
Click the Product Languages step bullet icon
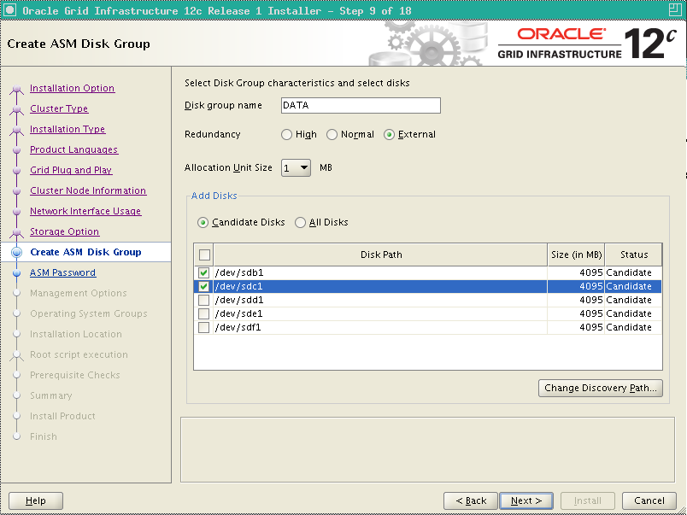tap(16, 149)
